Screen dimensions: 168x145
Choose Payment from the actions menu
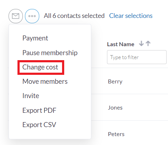coord(35,38)
